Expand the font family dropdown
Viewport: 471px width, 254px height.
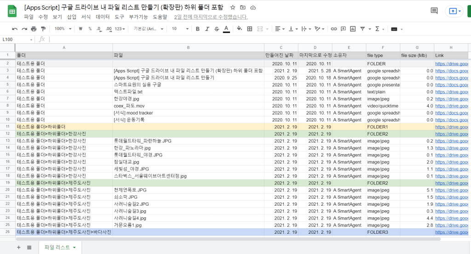point(149,29)
